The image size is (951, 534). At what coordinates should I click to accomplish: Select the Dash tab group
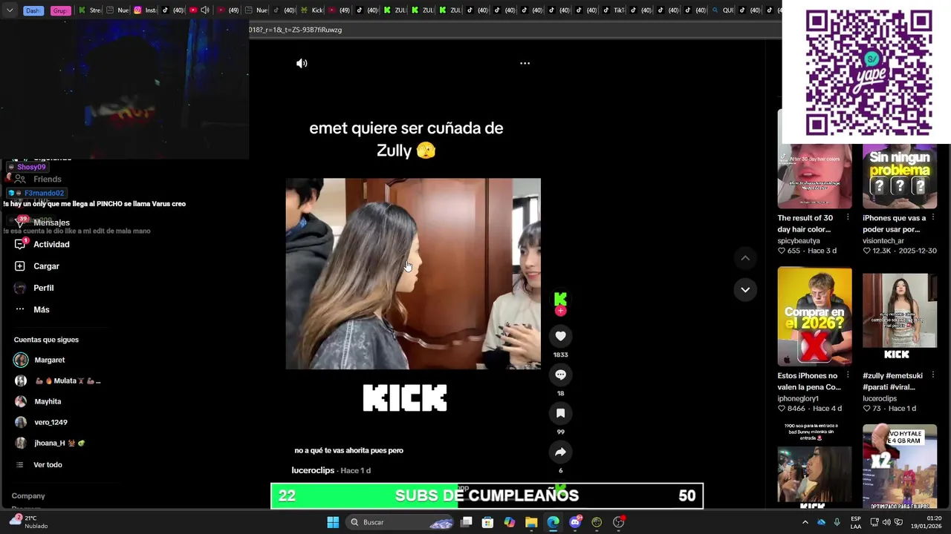33,10
